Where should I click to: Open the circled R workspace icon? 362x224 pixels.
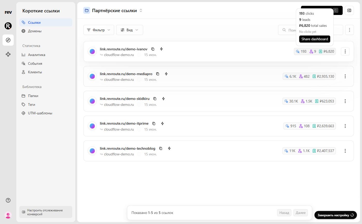tap(8, 26)
